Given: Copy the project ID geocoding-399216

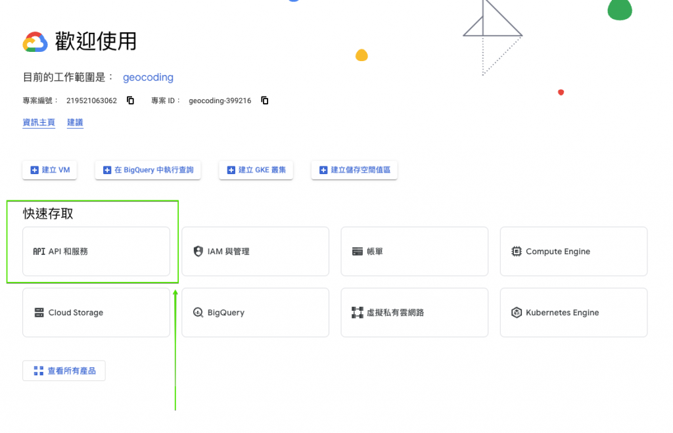Looking at the screenshot, I should tap(265, 101).
